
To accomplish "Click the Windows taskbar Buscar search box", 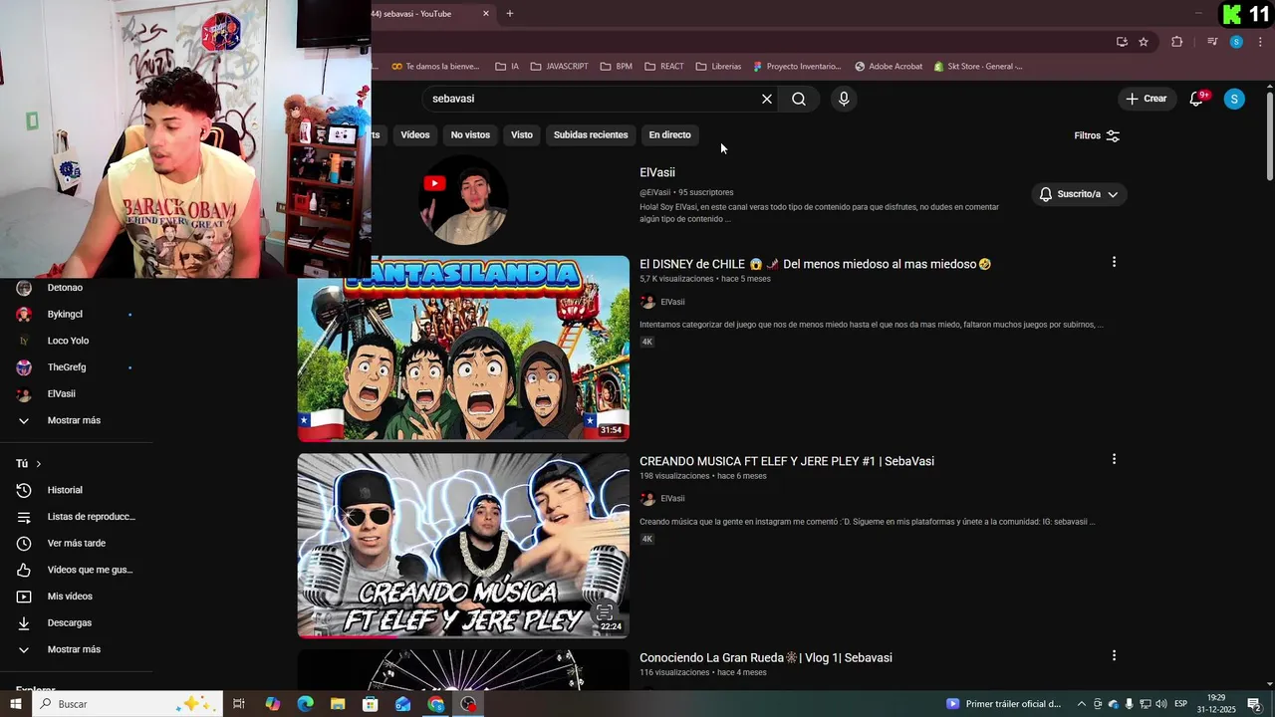I will [127, 704].
